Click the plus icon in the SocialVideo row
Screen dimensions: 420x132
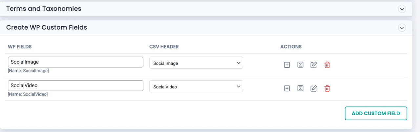click(x=287, y=88)
